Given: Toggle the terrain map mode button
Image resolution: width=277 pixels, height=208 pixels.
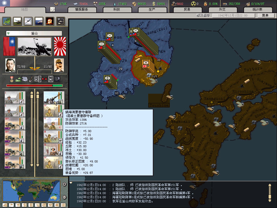Looking at the screenshot, I should (x=5, y=205).
